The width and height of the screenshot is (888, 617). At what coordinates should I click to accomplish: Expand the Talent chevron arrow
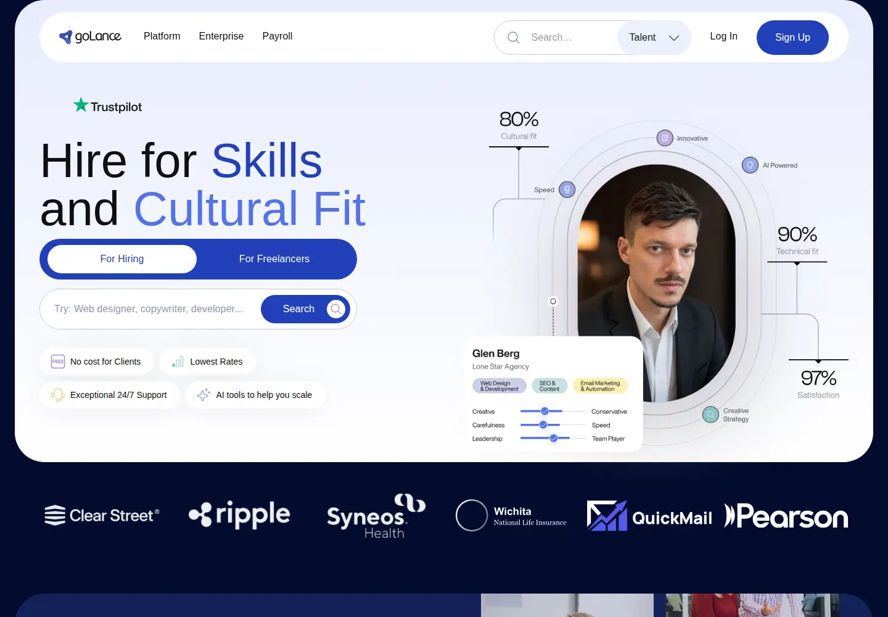[x=674, y=38]
